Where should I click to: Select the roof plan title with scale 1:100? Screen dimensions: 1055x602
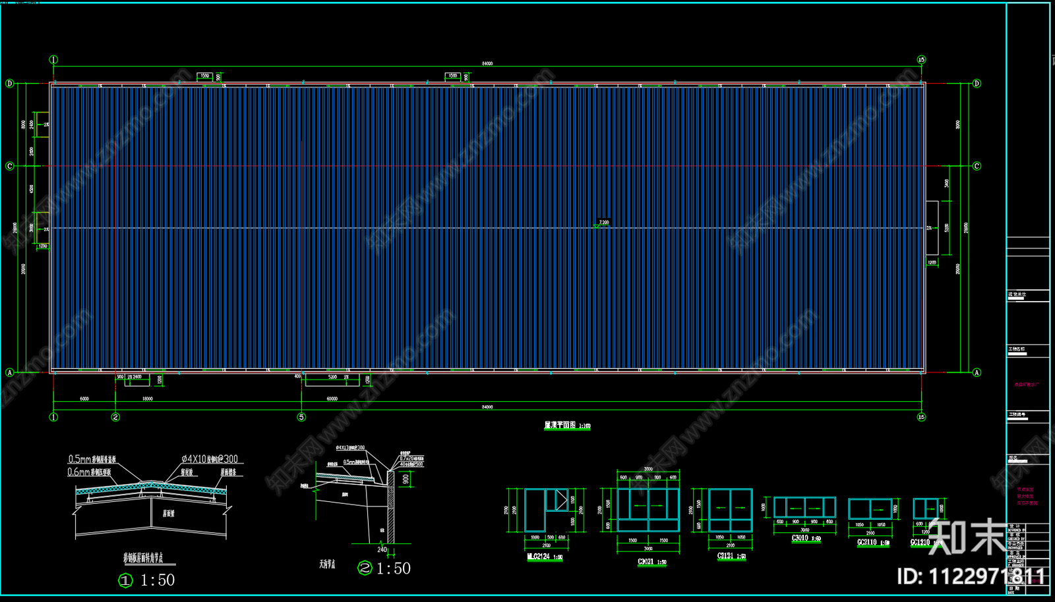567,426
